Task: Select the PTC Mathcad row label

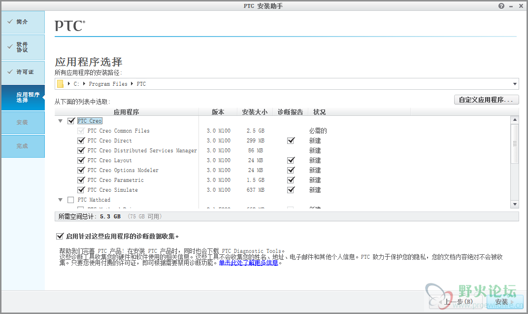Action: pyautogui.click(x=94, y=200)
